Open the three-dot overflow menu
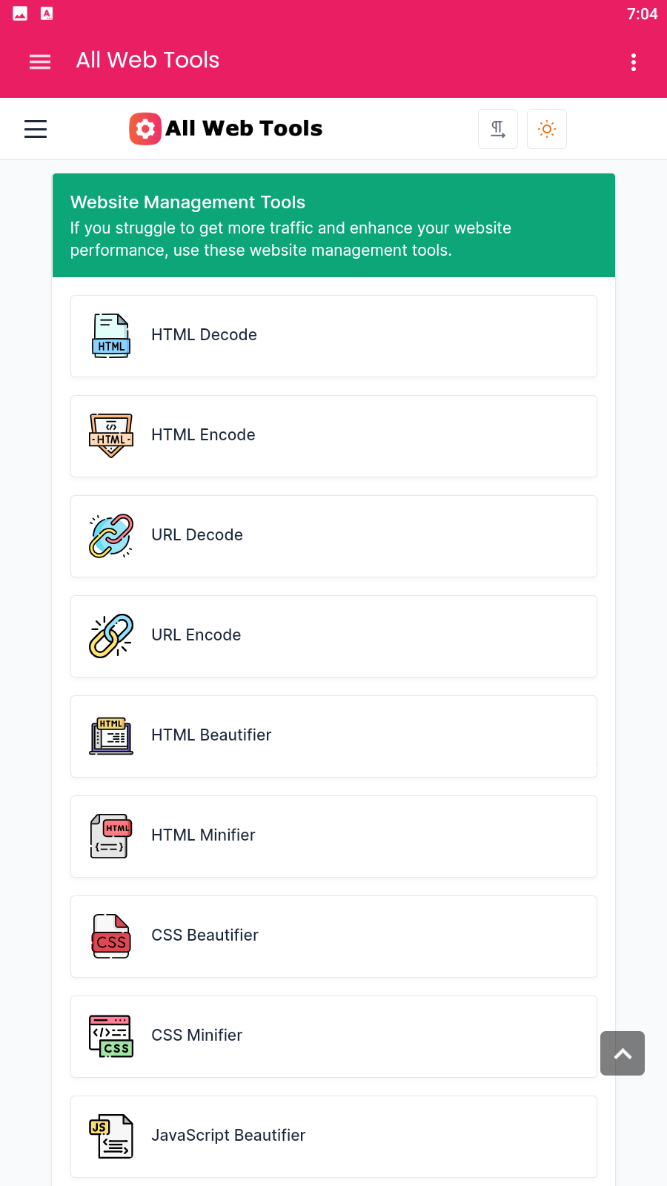 [634, 62]
